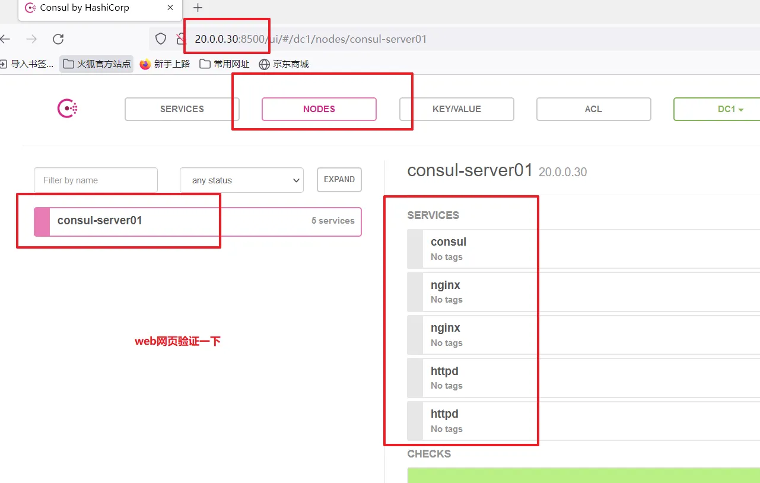Open the consul service entry
Screen dimensions: 760x483
583,249
